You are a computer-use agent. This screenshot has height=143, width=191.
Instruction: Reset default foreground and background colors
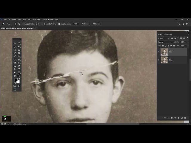click(x=15, y=83)
